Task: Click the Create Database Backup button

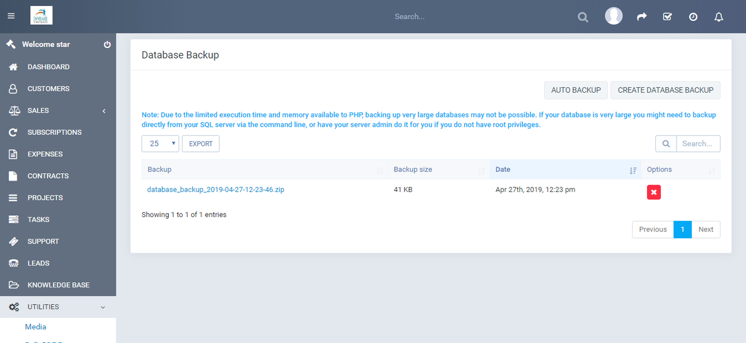Action: click(x=665, y=90)
